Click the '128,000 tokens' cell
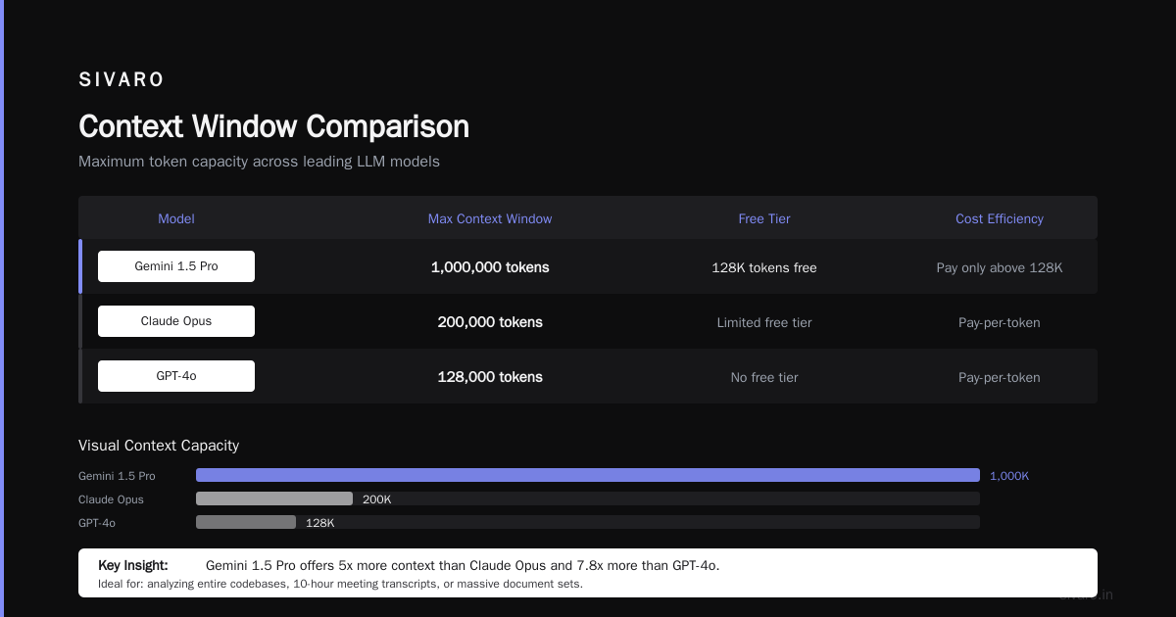Viewport: 1176px width, 617px height. (490, 377)
